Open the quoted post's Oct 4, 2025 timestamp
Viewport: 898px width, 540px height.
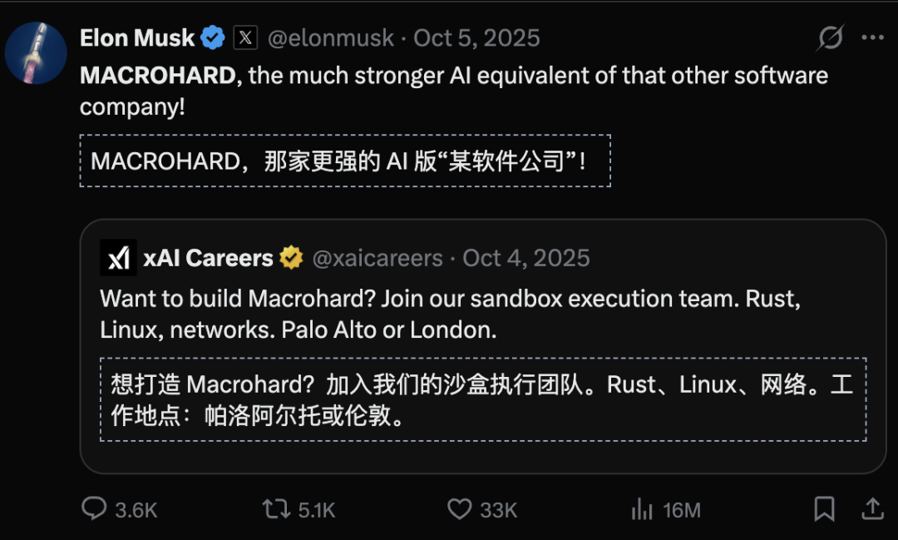click(x=526, y=258)
